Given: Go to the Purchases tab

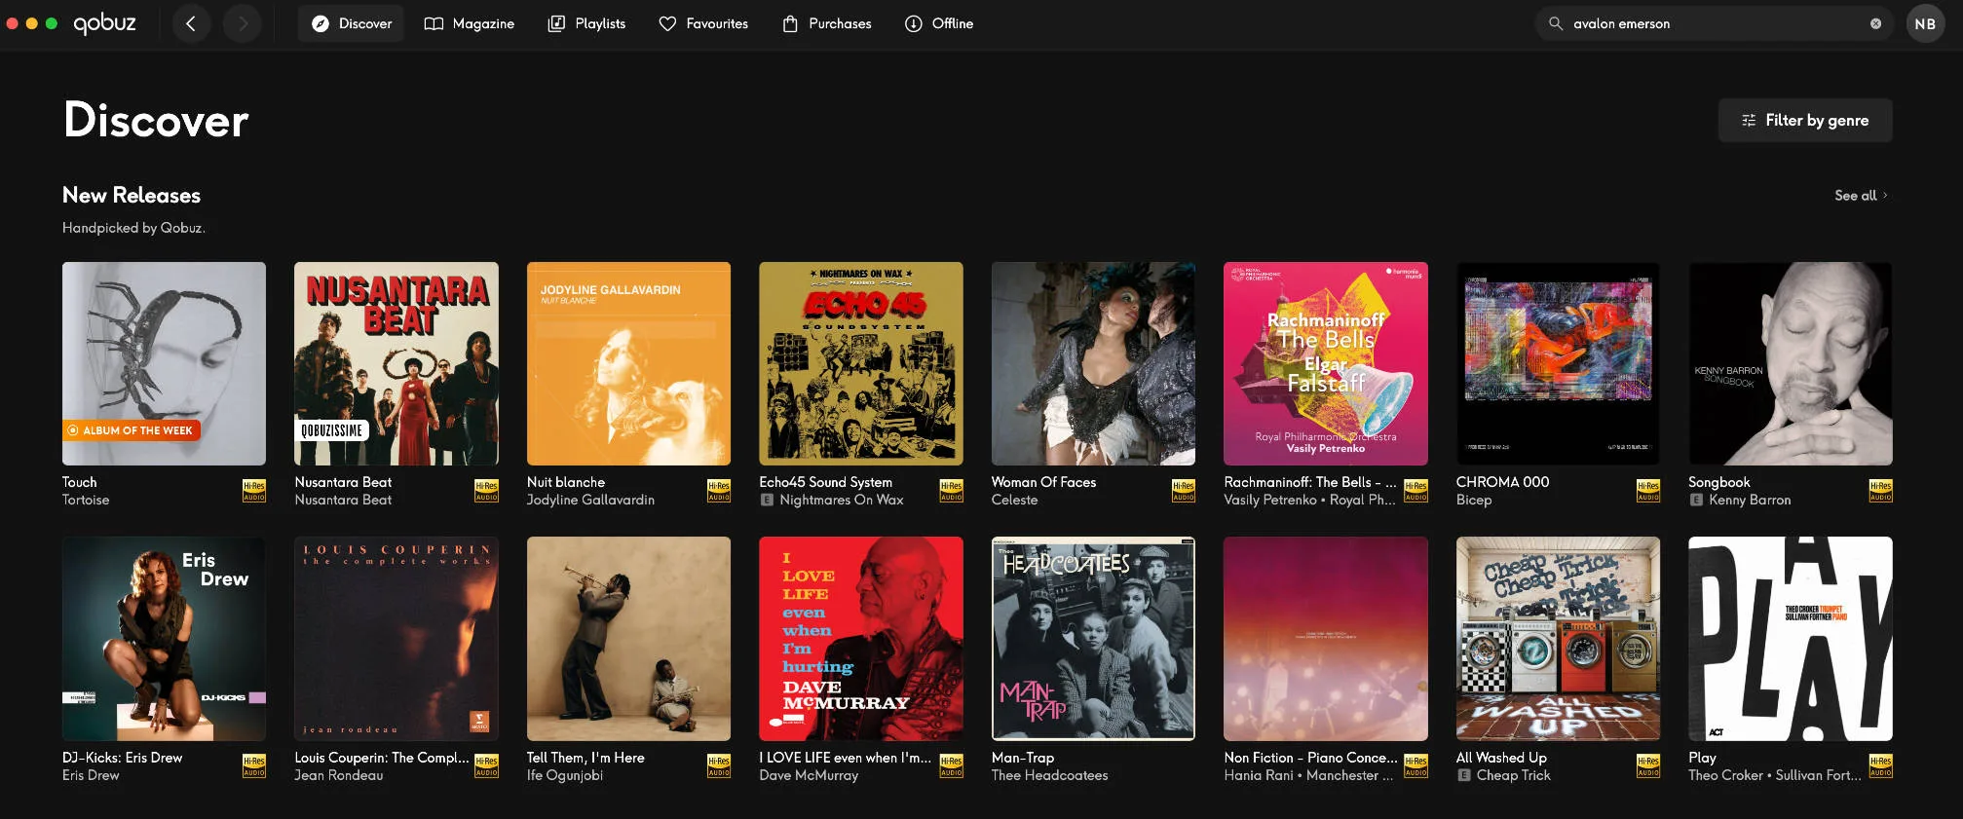Looking at the screenshot, I should [x=827, y=23].
